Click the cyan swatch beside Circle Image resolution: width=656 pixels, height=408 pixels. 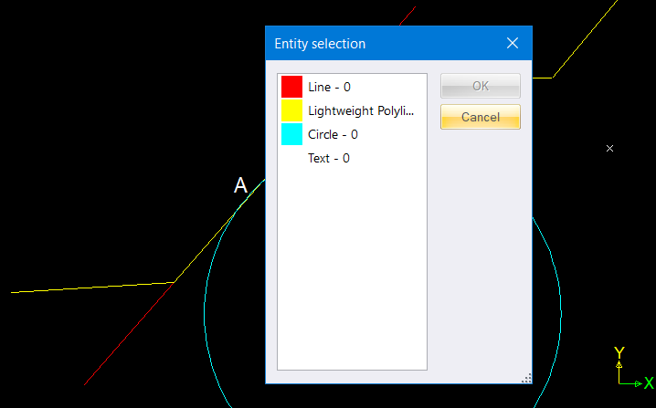click(291, 134)
